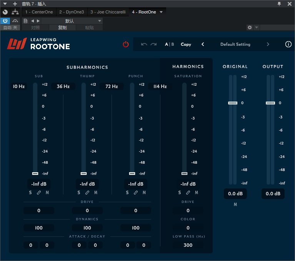295x261 pixels.
Task: Click the 10 Hz crossover field
Action: click(x=19, y=86)
